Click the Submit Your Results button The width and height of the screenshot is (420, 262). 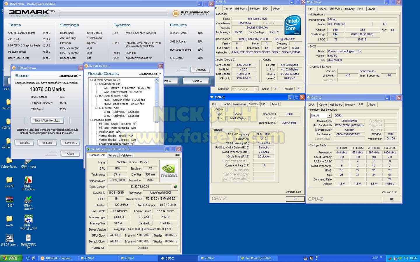pos(47,121)
